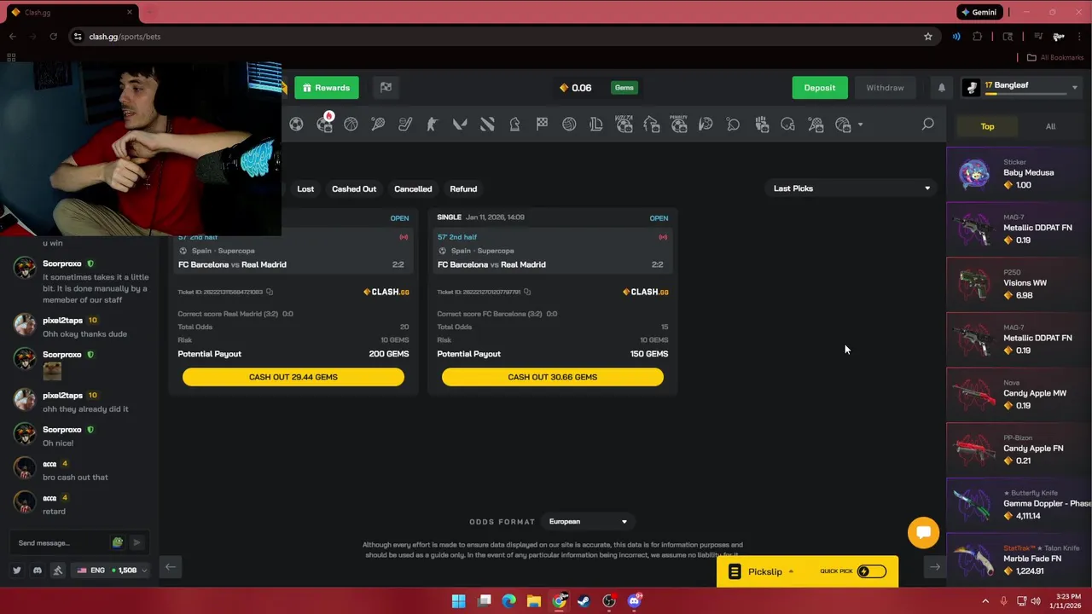The width and height of the screenshot is (1092, 614).
Task: Click the Withdraw button
Action: [x=885, y=88]
